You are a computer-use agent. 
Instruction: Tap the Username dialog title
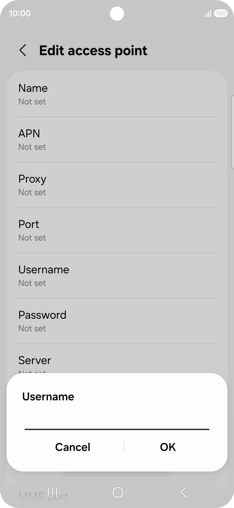(x=48, y=397)
